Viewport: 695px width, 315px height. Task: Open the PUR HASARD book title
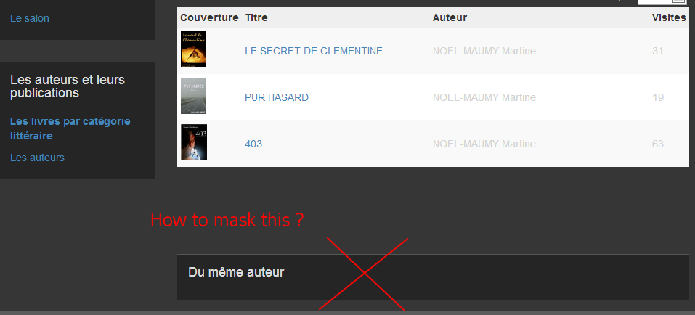(x=277, y=97)
